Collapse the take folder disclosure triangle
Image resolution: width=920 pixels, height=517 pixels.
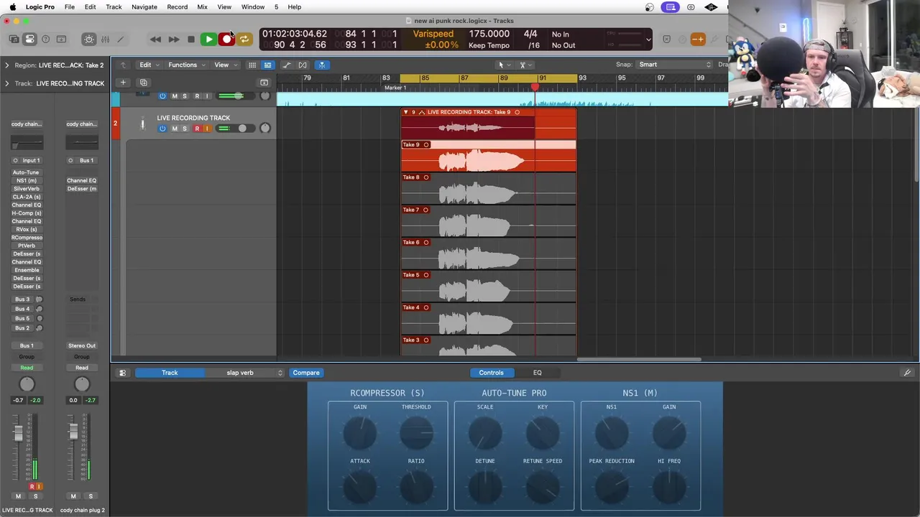405,113
